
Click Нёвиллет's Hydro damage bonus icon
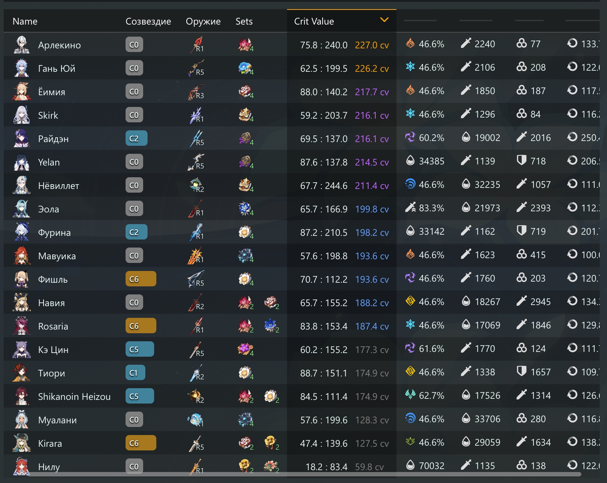pyautogui.click(x=410, y=184)
